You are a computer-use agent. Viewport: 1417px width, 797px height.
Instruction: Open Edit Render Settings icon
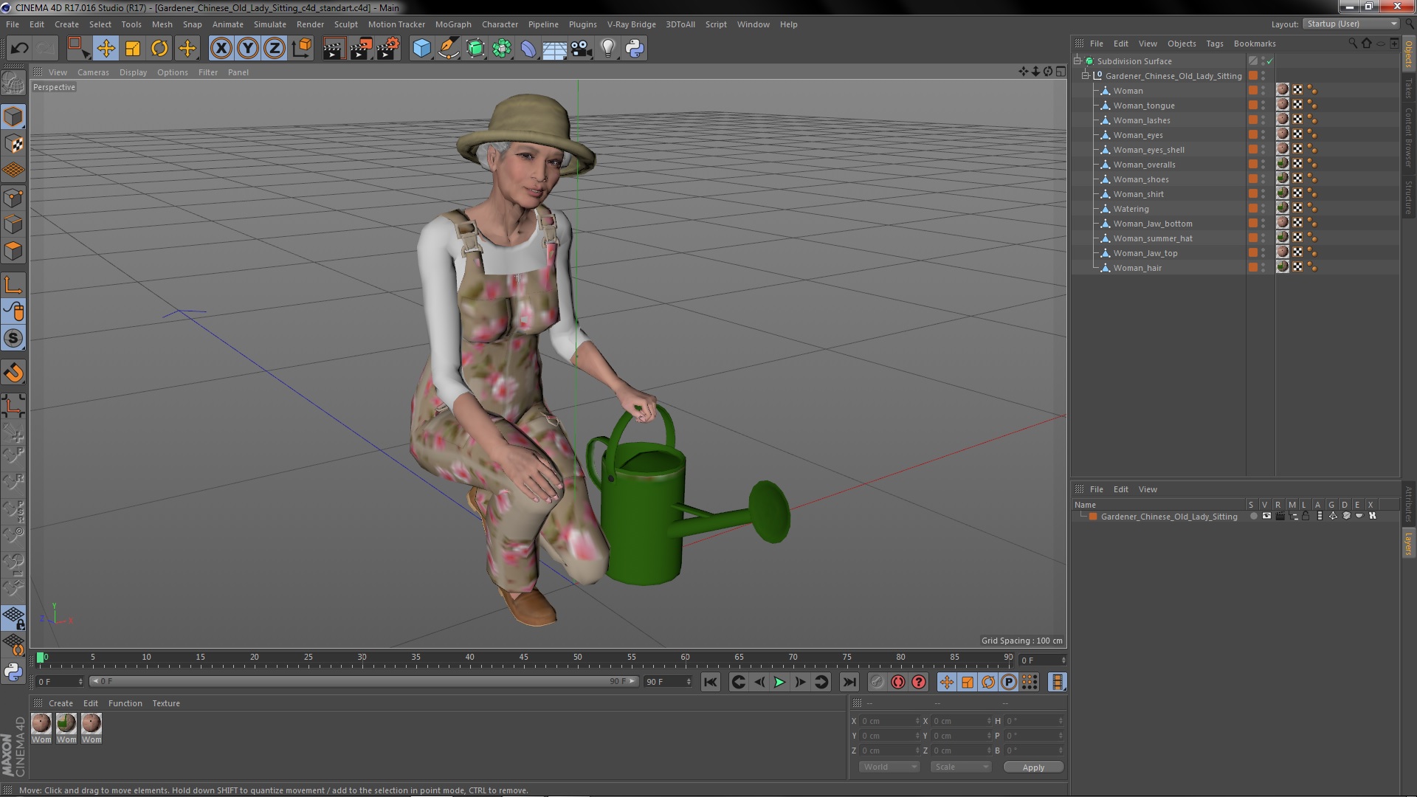pyautogui.click(x=387, y=49)
